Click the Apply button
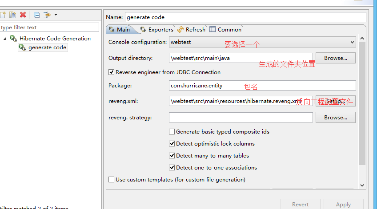The width and height of the screenshot is (377, 209). [x=343, y=204]
